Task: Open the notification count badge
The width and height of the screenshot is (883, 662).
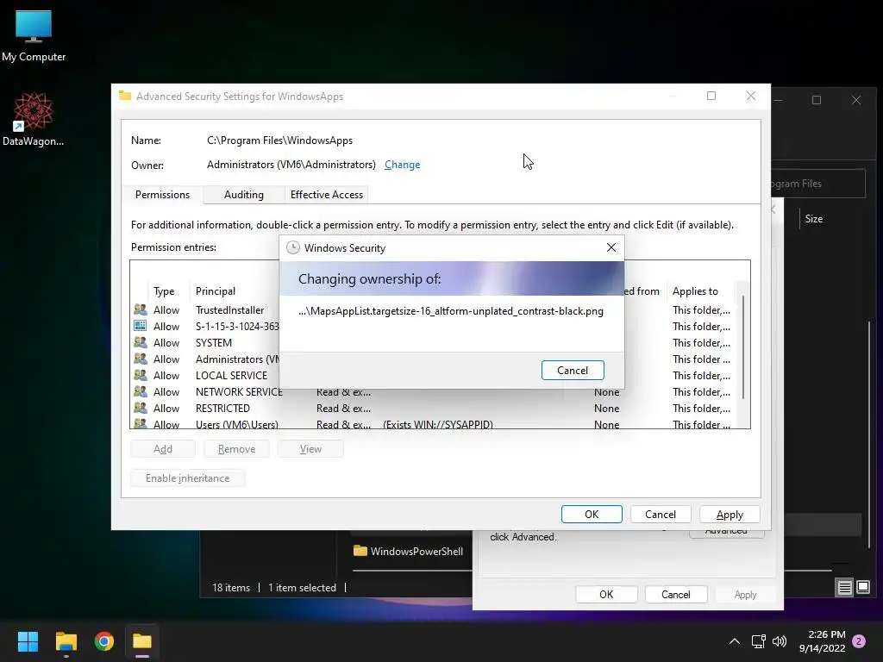Action: [859, 641]
